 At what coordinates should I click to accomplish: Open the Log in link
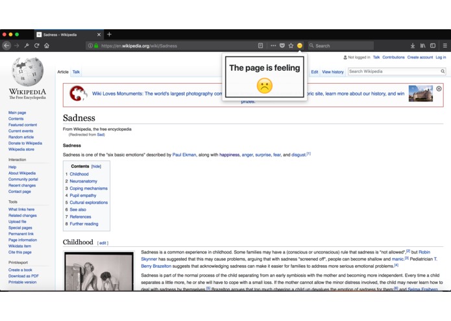coord(441,57)
